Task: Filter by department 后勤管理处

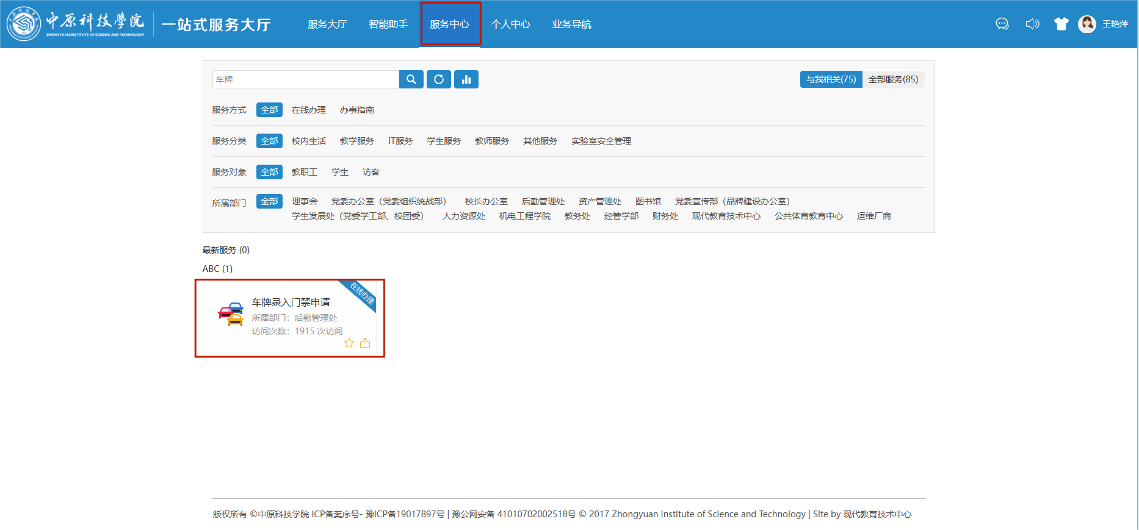Action: (x=543, y=201)
